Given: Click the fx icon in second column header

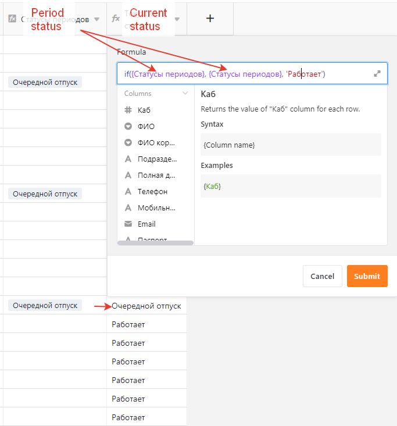Looking at the screenshot, I should pos(116,19).
